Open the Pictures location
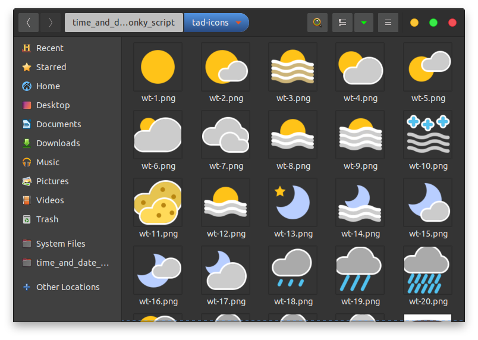 67,181
